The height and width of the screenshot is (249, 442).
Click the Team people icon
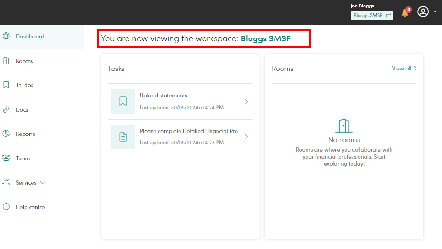(6, 158)
